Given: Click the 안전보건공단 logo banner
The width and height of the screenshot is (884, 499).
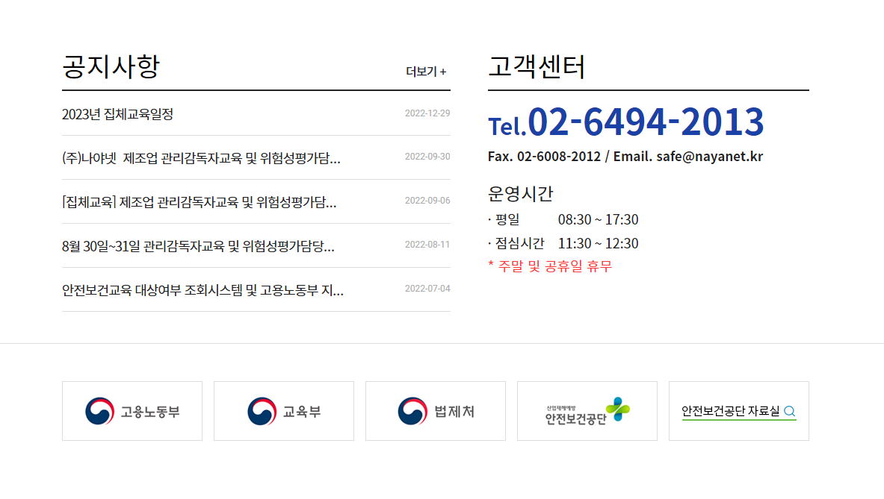Looking at the screenshot, I should click(587, 411).
